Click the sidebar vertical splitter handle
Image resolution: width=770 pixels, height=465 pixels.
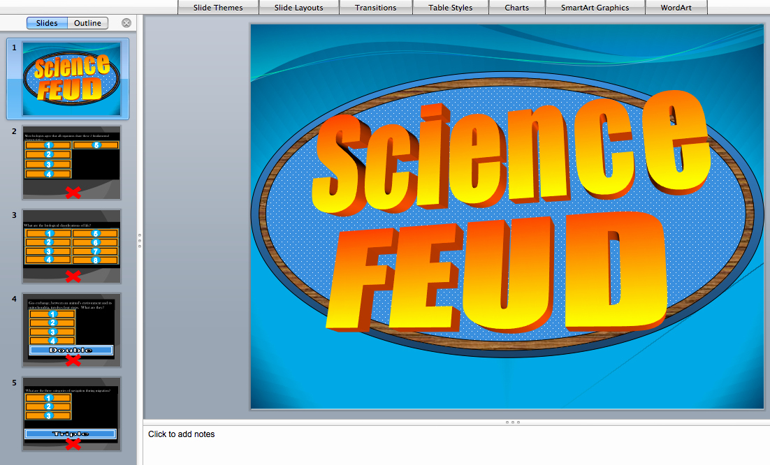click(x=140, y=240)
